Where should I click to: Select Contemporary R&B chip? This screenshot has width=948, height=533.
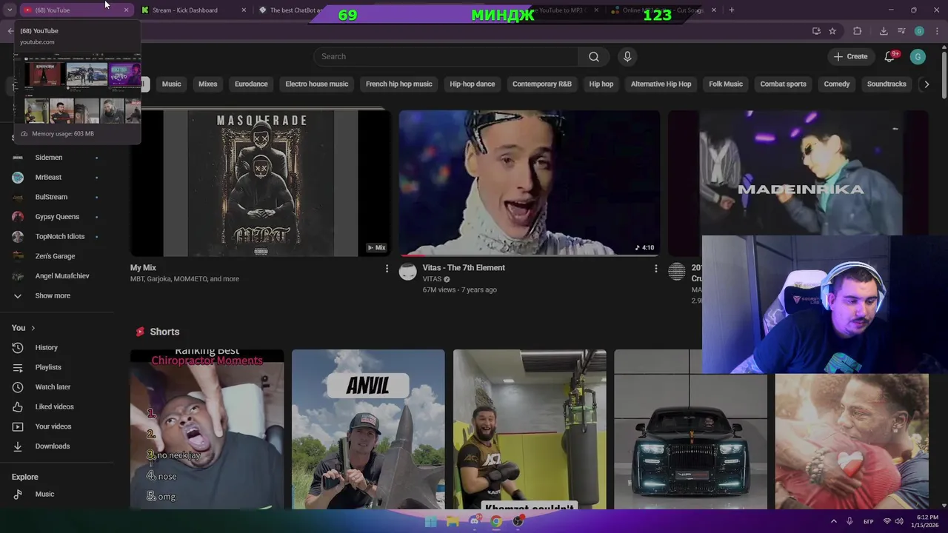tap(541, 84)
